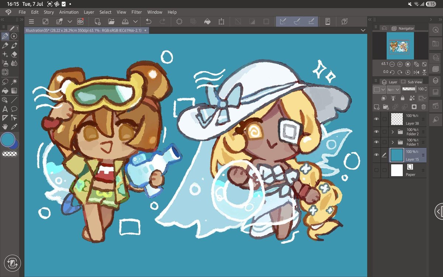Adjust layer opacity 100 stepper
This screenshot has height=277, width=443.
(425, 89)
